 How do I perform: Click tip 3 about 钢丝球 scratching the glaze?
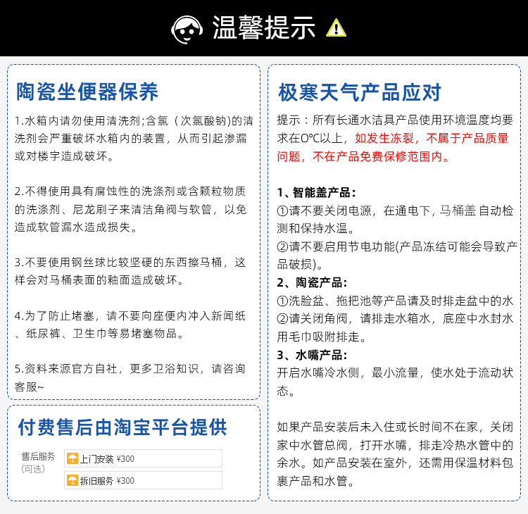click(x=130, y=271)
